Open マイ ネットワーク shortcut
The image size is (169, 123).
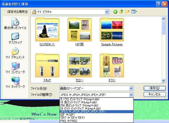(15, 82)
